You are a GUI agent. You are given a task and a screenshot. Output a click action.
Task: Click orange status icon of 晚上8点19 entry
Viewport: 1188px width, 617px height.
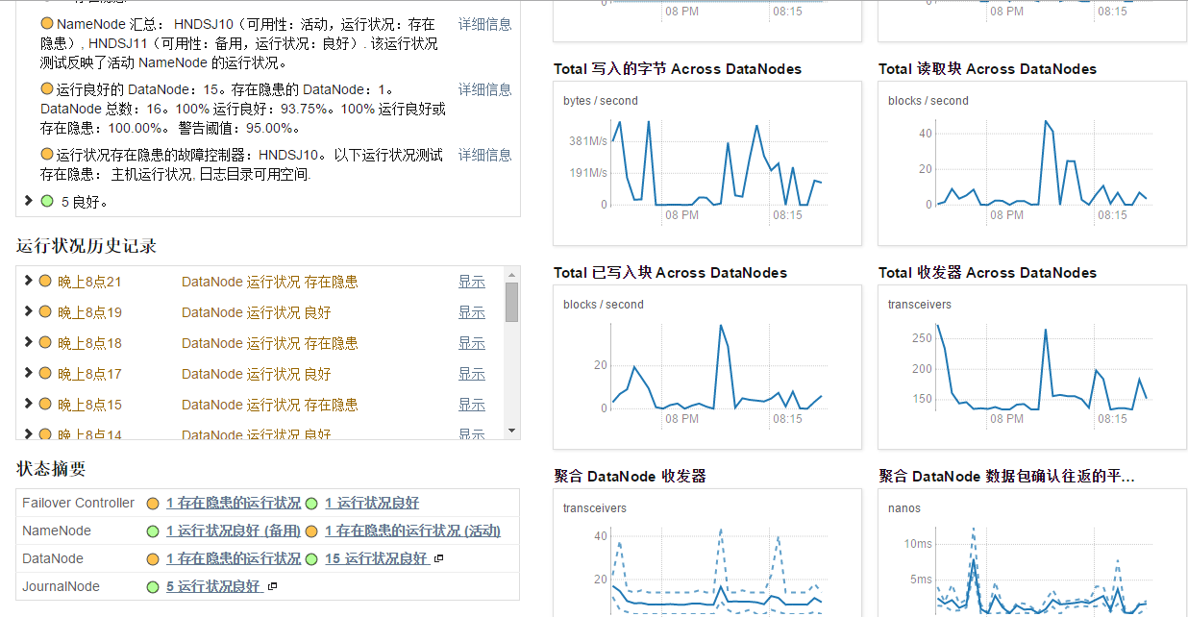pyautogui.click(x=45, y=312)
